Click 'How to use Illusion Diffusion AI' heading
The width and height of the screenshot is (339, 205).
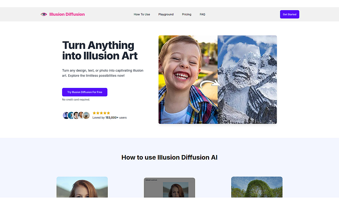(x=169, y=157)
